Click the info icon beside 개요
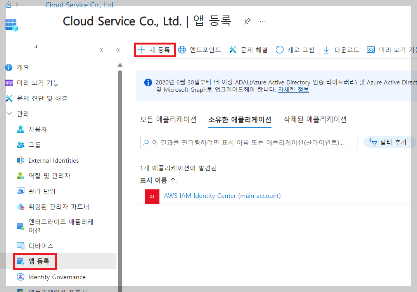 coord(9,67)
